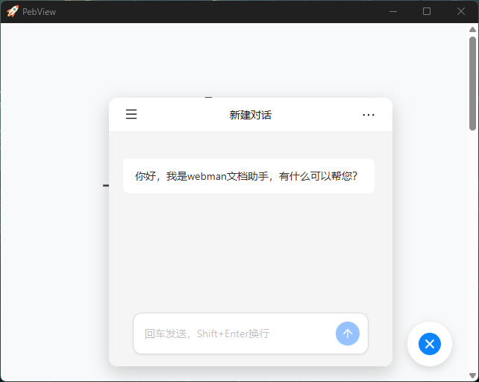Click the scrollbar up arrow
Screen dimensions: 479x382
point(473,30)
